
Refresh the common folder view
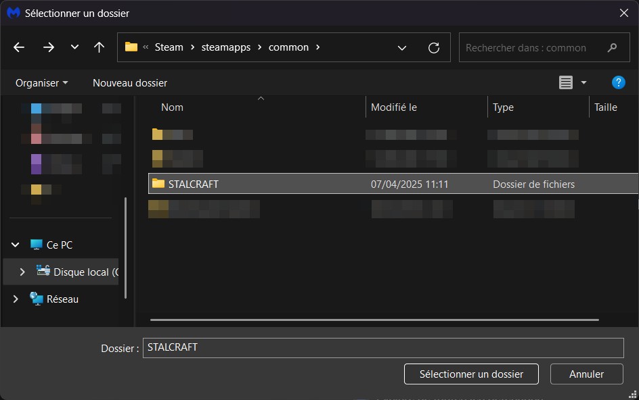434,47
